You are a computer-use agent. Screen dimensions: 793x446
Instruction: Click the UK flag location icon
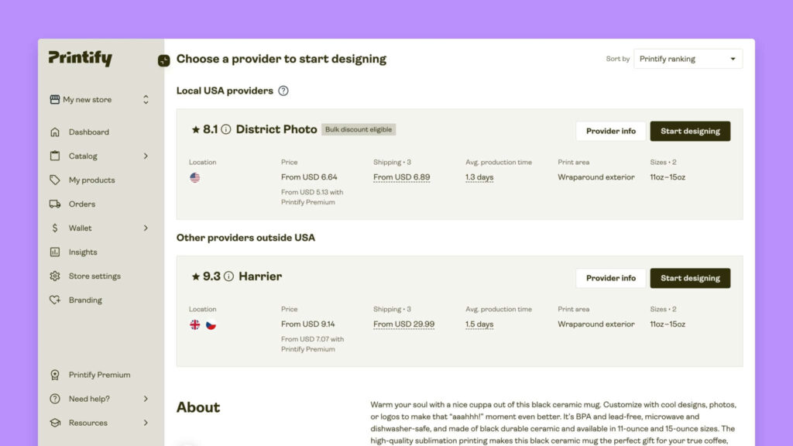pyautogui.click(x=194, y=324)
